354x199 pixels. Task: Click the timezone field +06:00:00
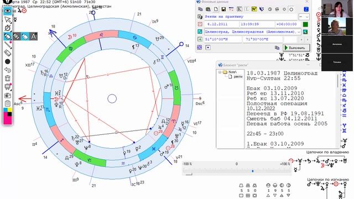click(x=288, y=24)
